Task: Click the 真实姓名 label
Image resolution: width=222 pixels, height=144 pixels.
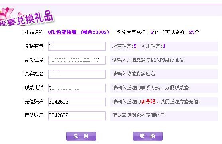Action: pyautogui.click(x=34, y=74)
